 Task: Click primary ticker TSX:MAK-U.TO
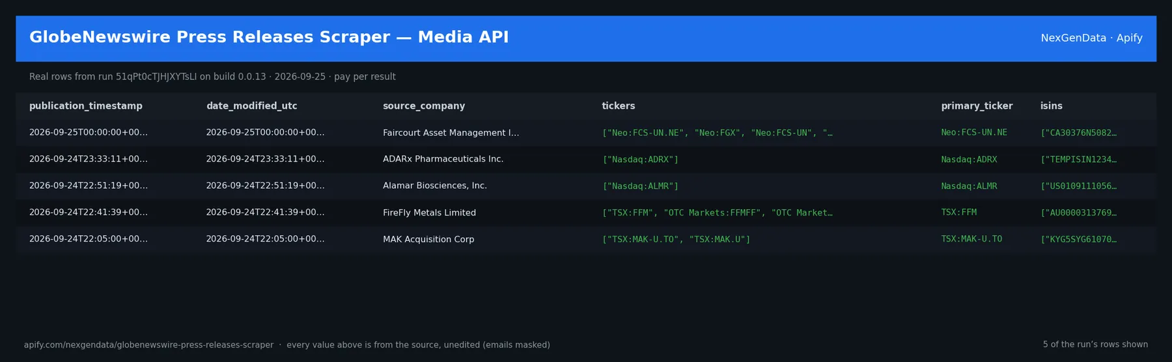click(971, 240)
